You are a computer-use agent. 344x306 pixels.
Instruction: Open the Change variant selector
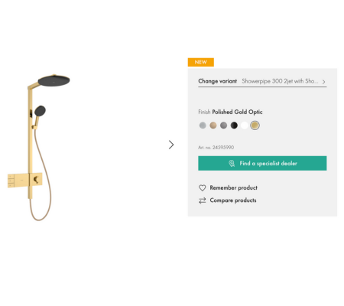(x=262, y=81)
